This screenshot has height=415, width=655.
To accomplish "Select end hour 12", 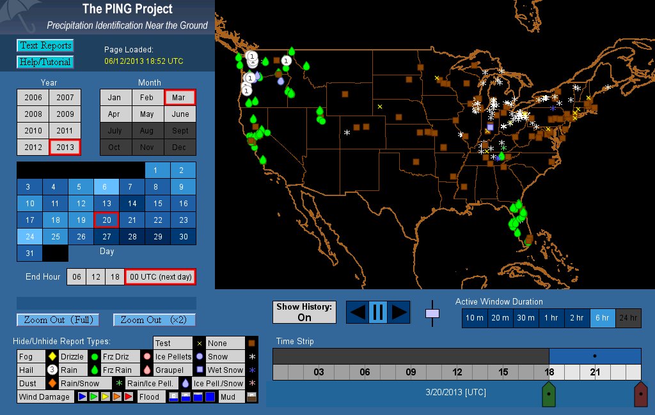I will [96, 276].
